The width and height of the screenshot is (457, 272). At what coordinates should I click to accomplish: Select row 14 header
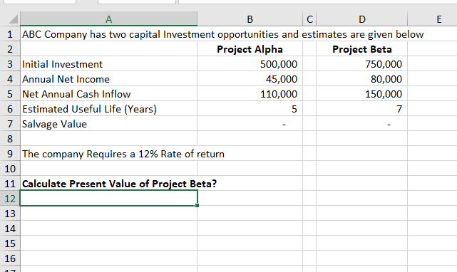pyautogui.click(x=10, y=229)
